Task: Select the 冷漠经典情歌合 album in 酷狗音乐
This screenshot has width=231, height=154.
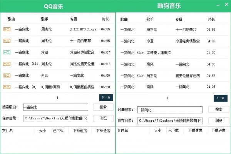Action: pyautogui.click(x=187, y=41)
